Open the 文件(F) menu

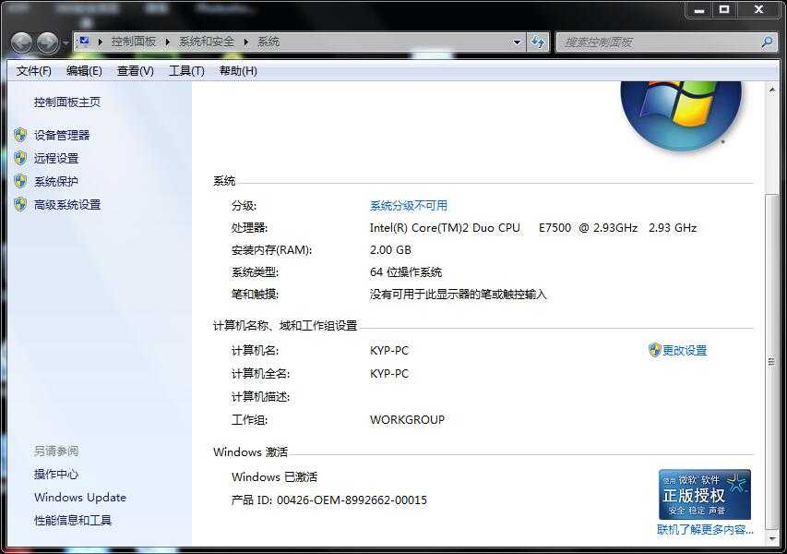34,71
